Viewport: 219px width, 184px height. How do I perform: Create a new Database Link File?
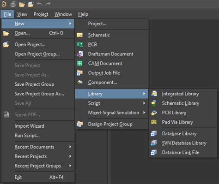point(183,153)
